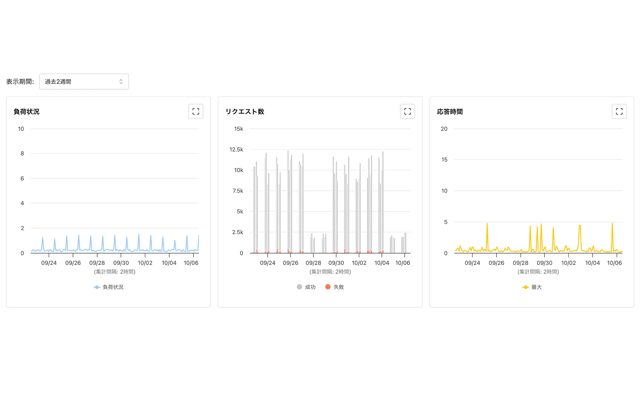Toggle the 失敗 legend series
Viewport: 641px width, 401px height.
point(339,287)
